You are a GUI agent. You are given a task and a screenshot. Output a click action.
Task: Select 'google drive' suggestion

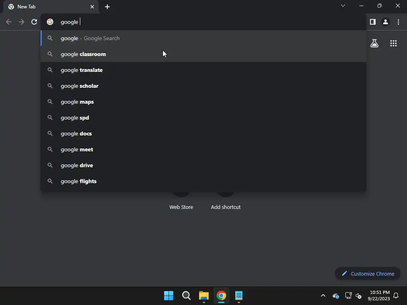(203, 165)
